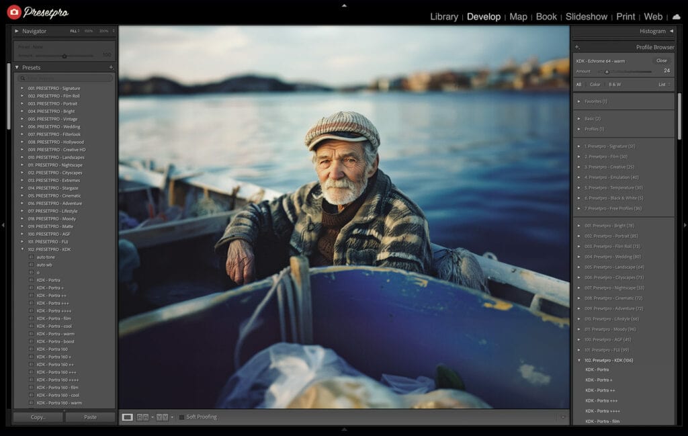The width and height of the screenshot is (688, 436).
Task: Close the Profile Browser with Close button
Action: click(661, 60)
